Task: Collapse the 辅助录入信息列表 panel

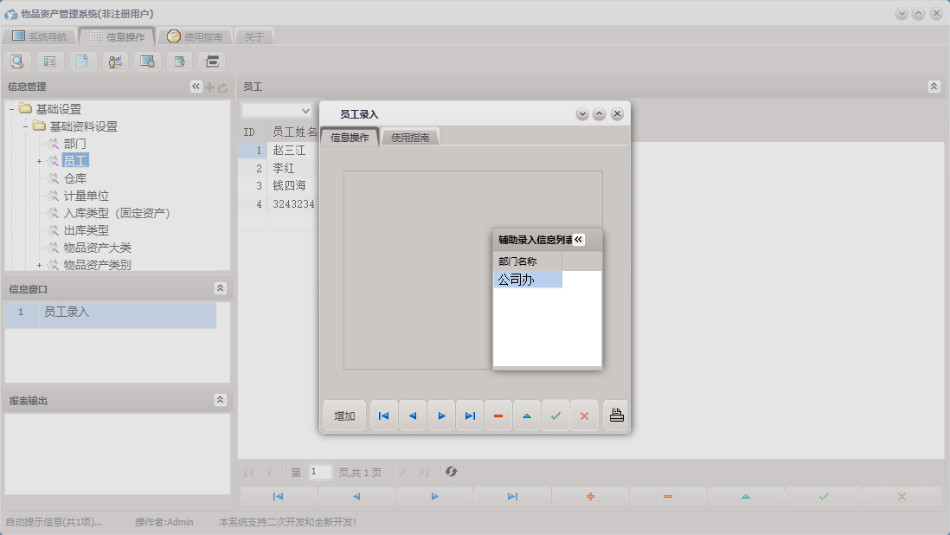Action: pos(579,240)
